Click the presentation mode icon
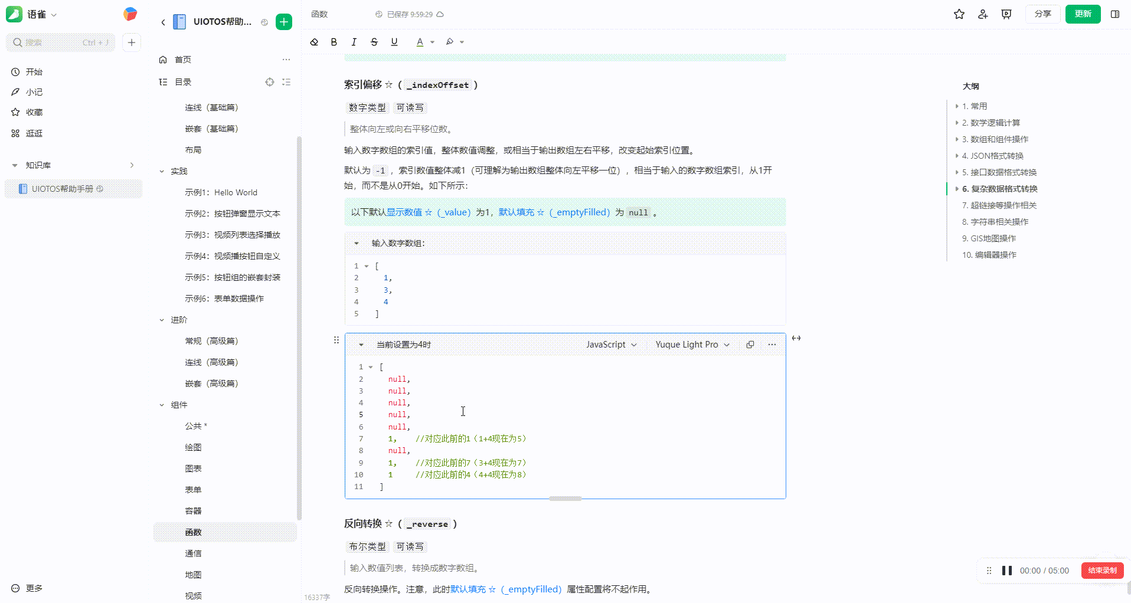1131x603 pixels. pyautogui.click(x=1006, y=14)
